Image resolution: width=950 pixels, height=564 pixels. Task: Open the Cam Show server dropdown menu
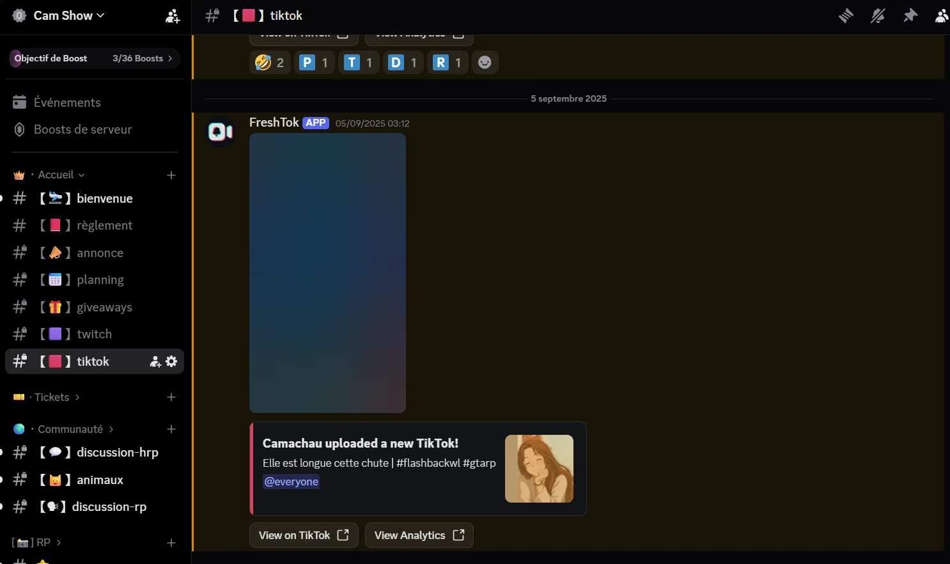(69, 15)
